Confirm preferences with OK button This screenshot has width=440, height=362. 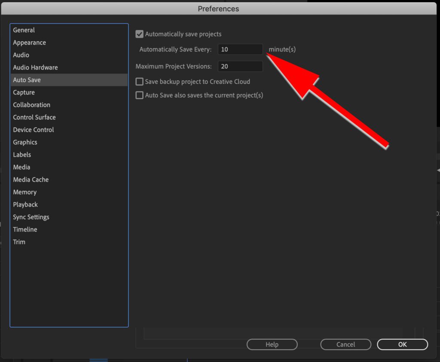(x=402, y=344)
